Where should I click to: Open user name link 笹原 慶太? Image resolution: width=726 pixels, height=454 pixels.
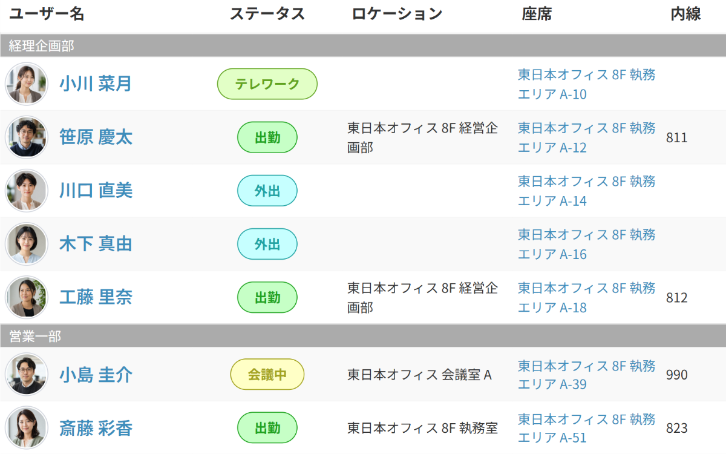96,137
